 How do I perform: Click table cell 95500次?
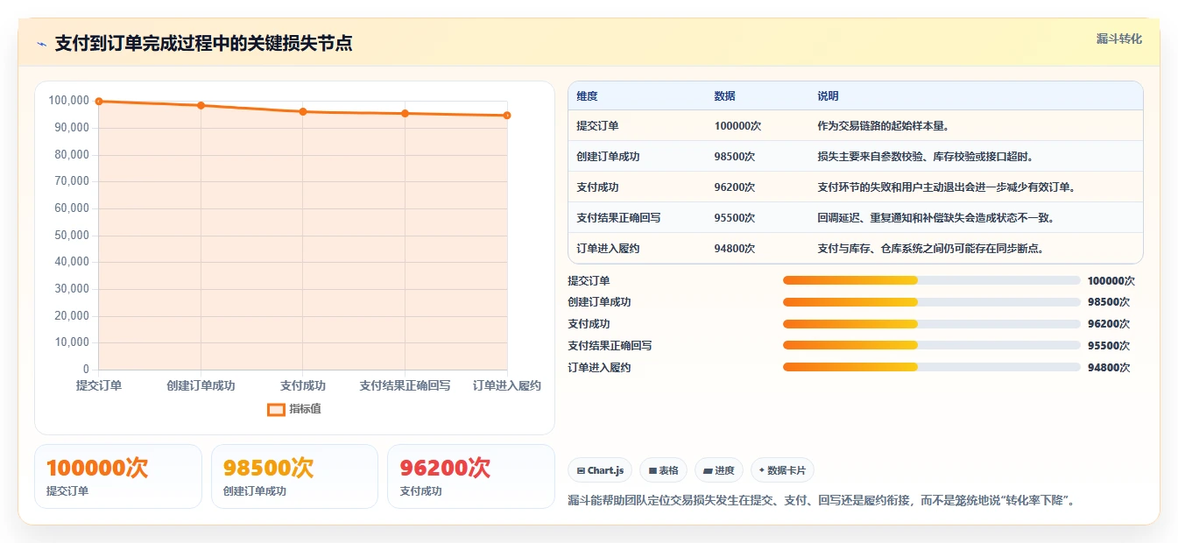[735, 218]
